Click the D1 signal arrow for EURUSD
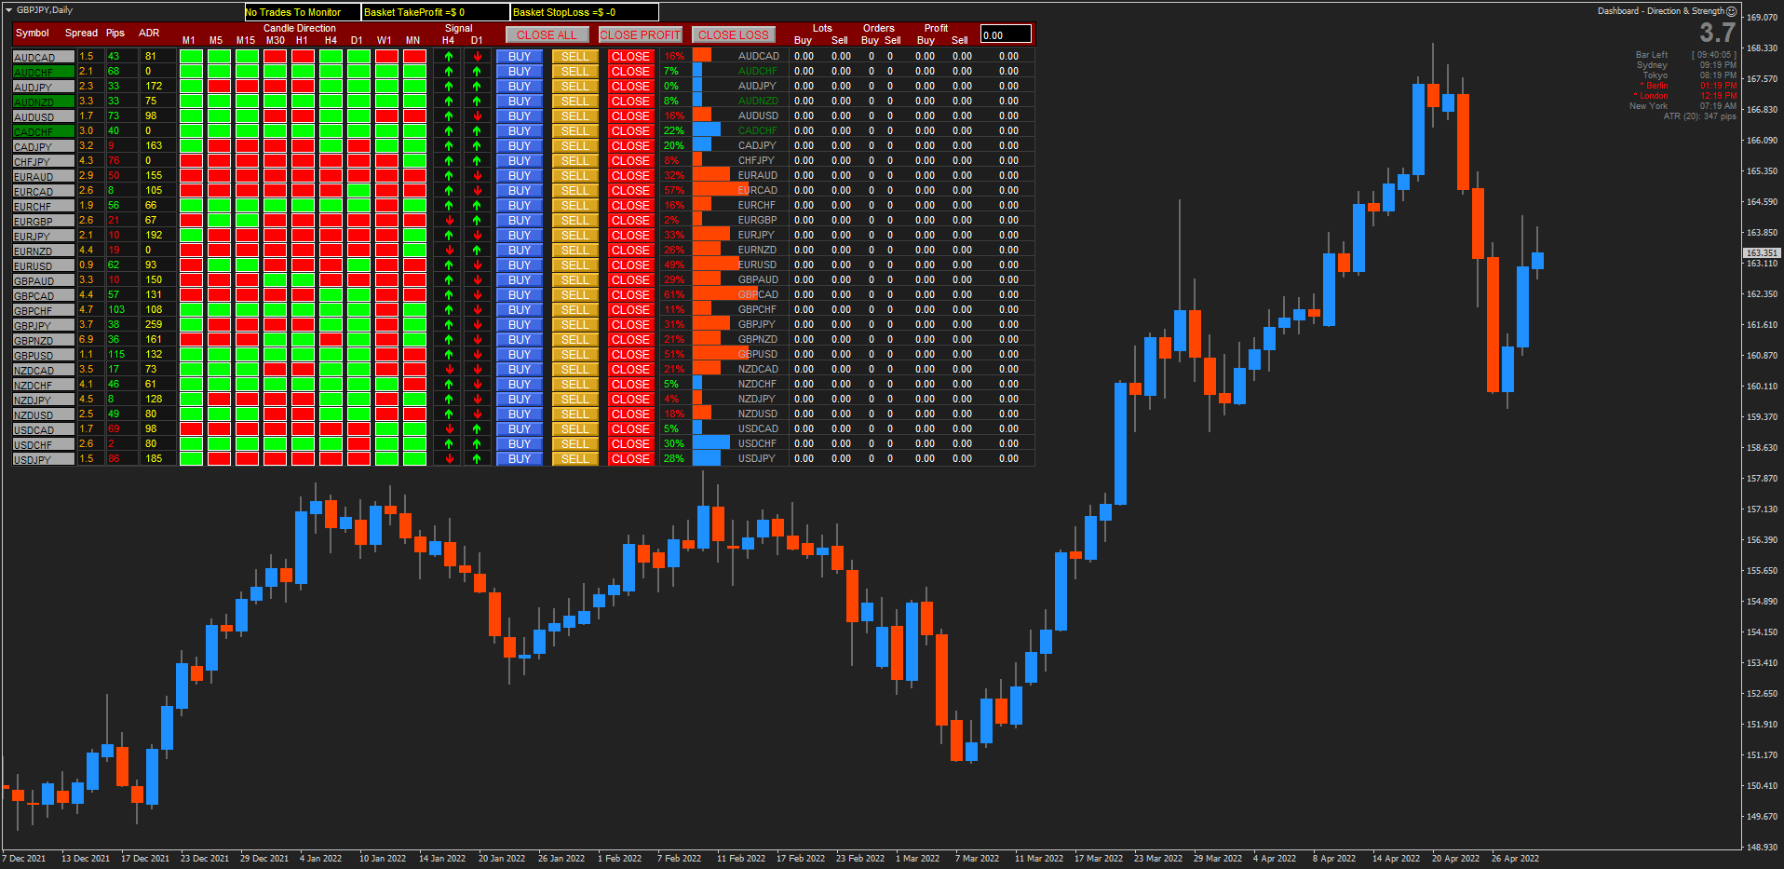This screenshot has height=869, width=1784. point(477,265)
